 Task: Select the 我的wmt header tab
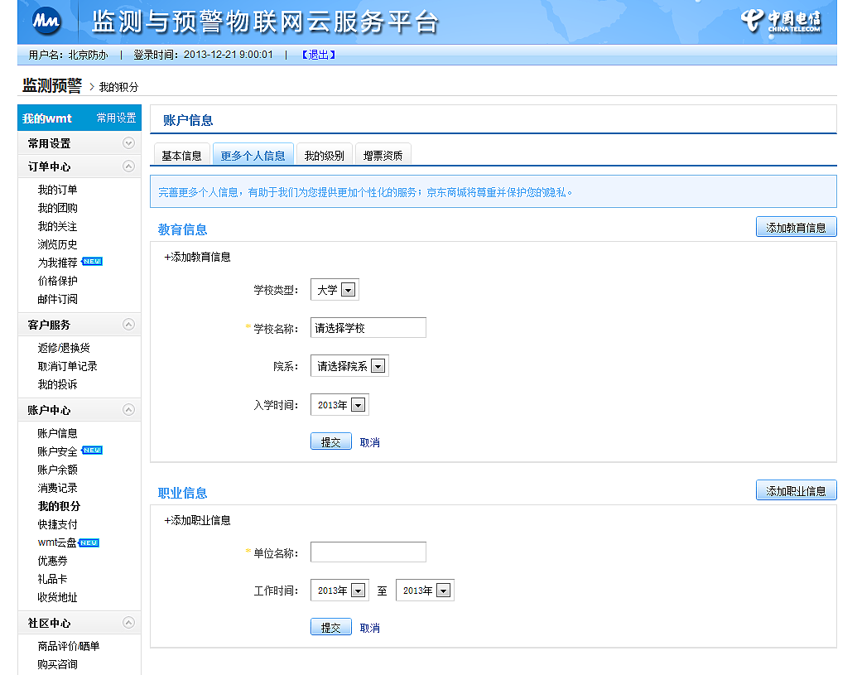47,118
